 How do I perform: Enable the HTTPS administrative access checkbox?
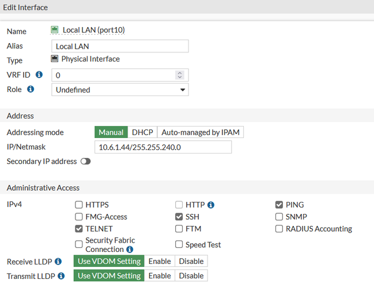pyautogui.click(x=79, y=205)
